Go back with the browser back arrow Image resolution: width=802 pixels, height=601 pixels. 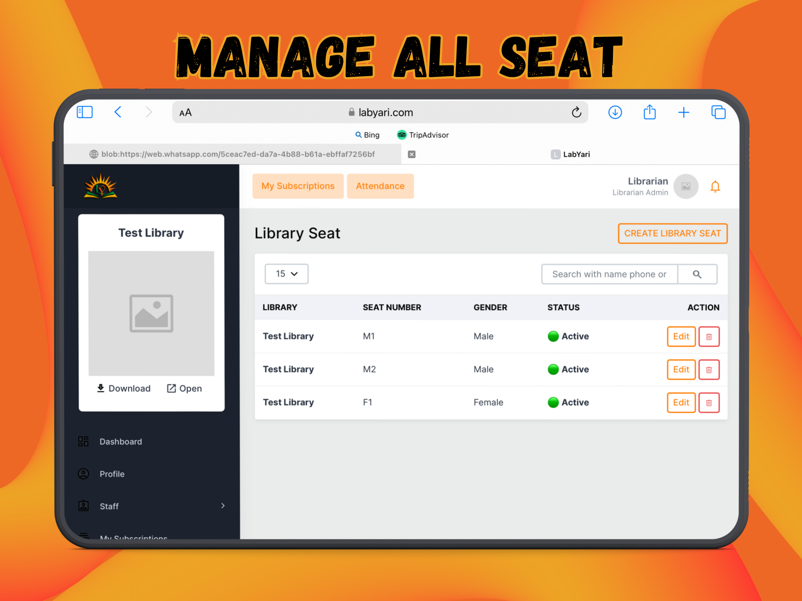(x=118, y=112)
